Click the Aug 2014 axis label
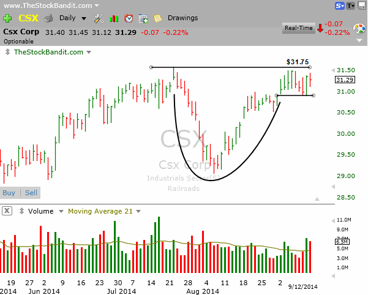Screen dimensions: 368x295 [203, 291]
